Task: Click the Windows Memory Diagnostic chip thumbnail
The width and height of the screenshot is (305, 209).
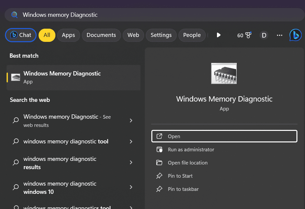Action: pyautogui.click(x=224, y=73)
